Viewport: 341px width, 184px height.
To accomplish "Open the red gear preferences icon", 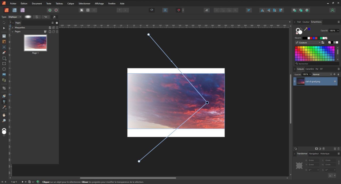I will tap(56, 10).
